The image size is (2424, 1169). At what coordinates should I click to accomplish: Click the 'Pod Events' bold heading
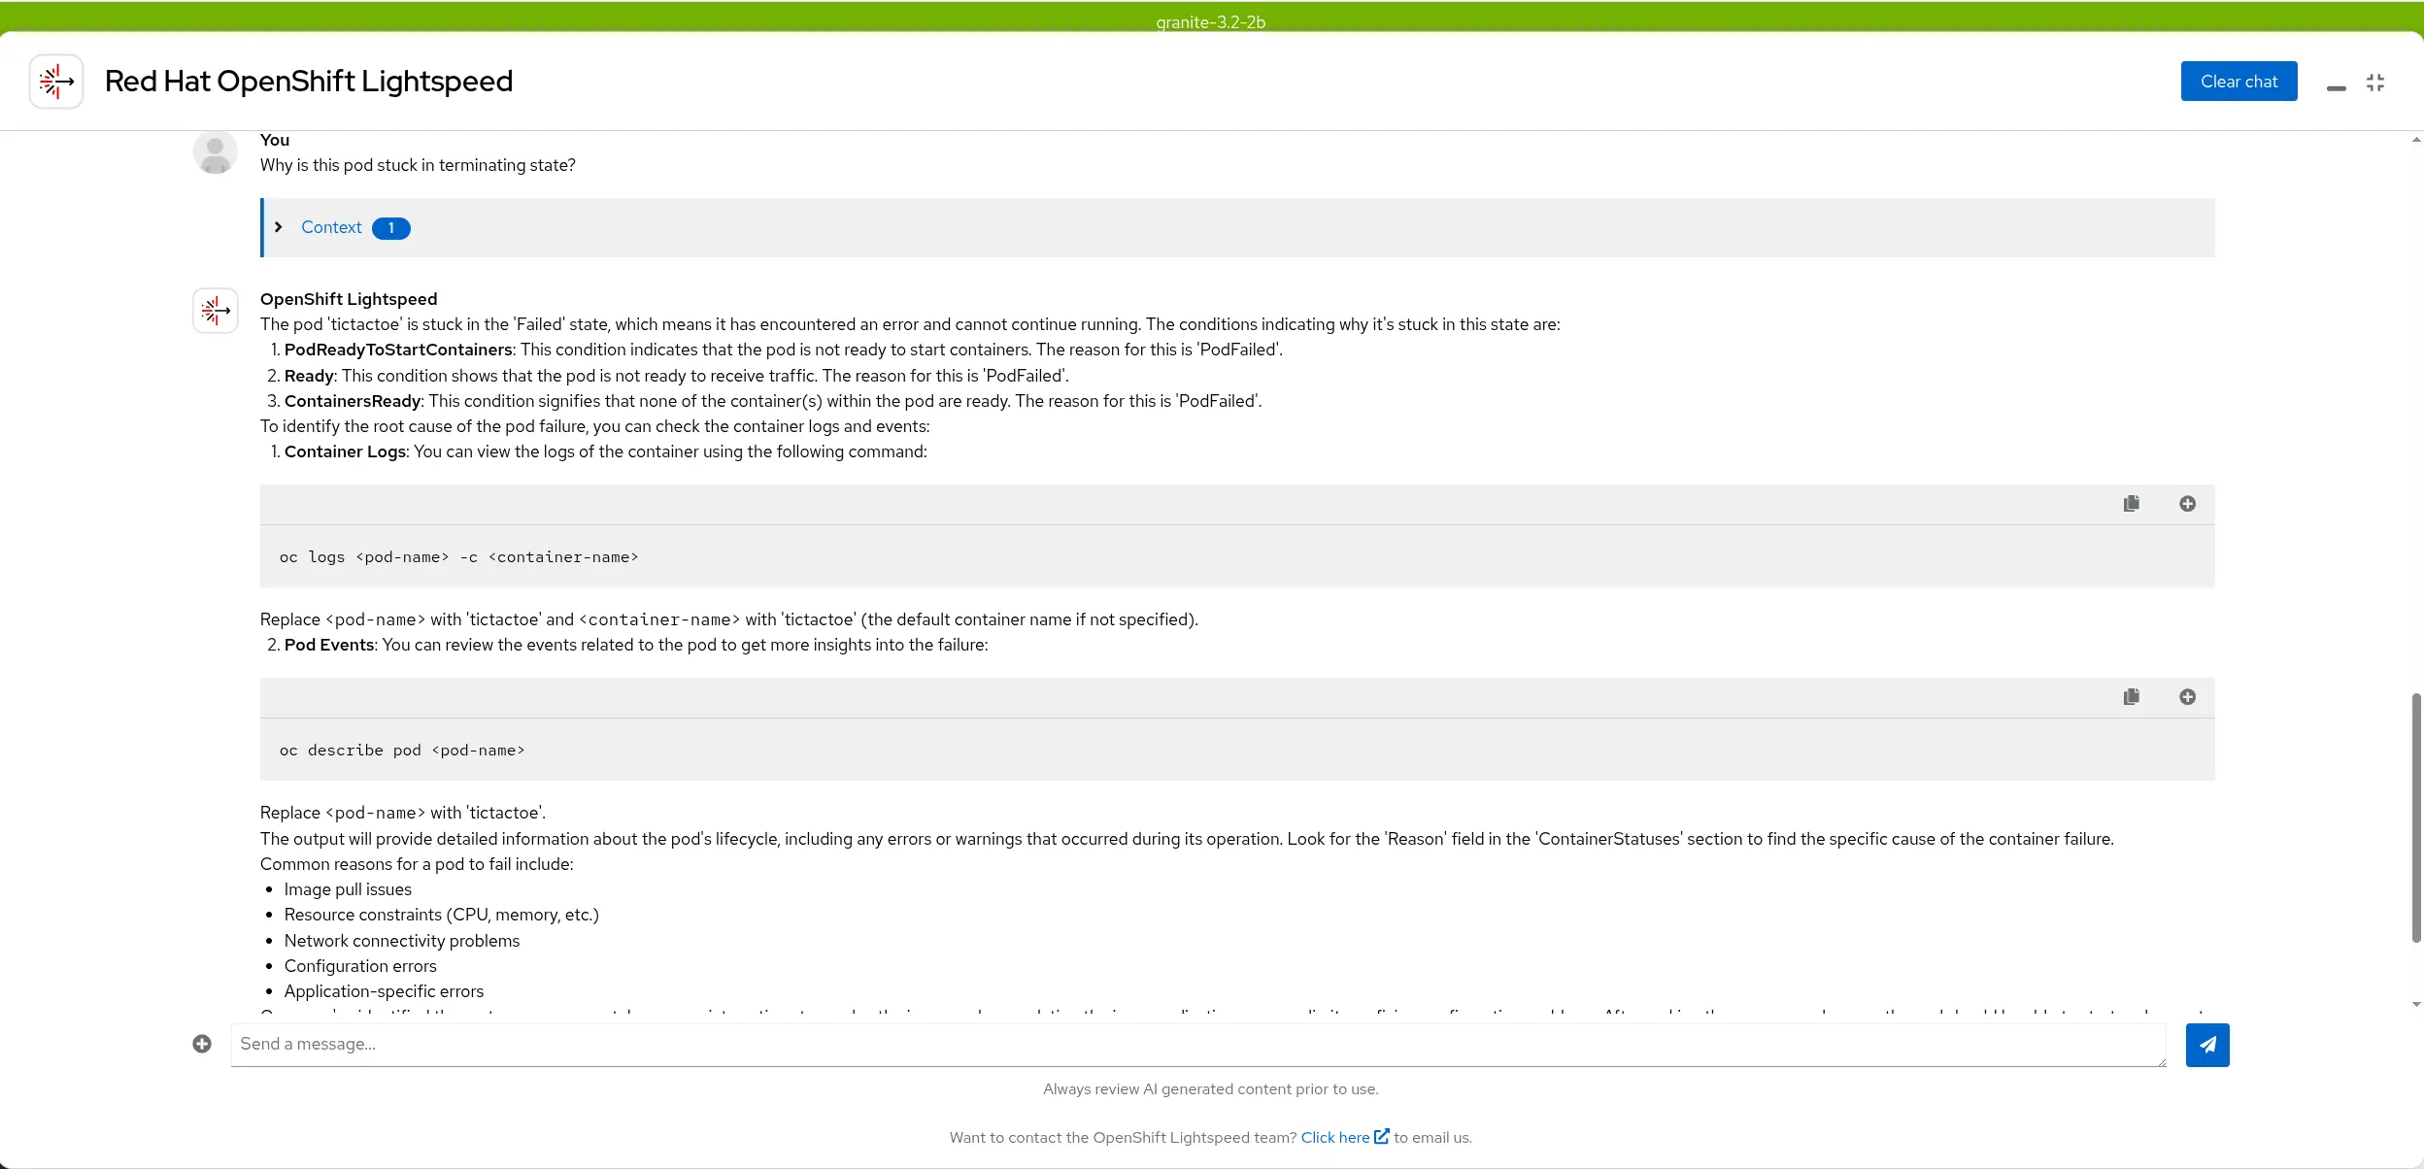(x=329, y=645)
